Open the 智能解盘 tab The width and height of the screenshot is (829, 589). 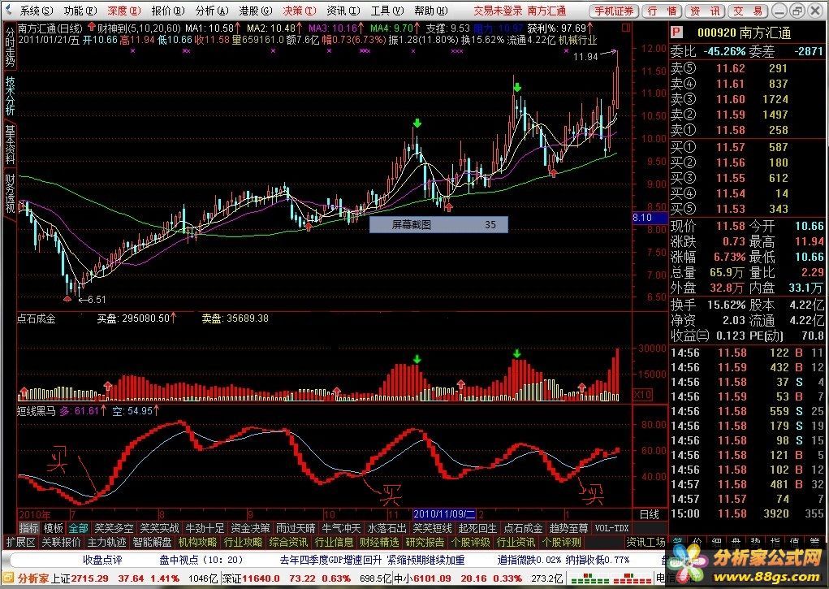point(152,543)
